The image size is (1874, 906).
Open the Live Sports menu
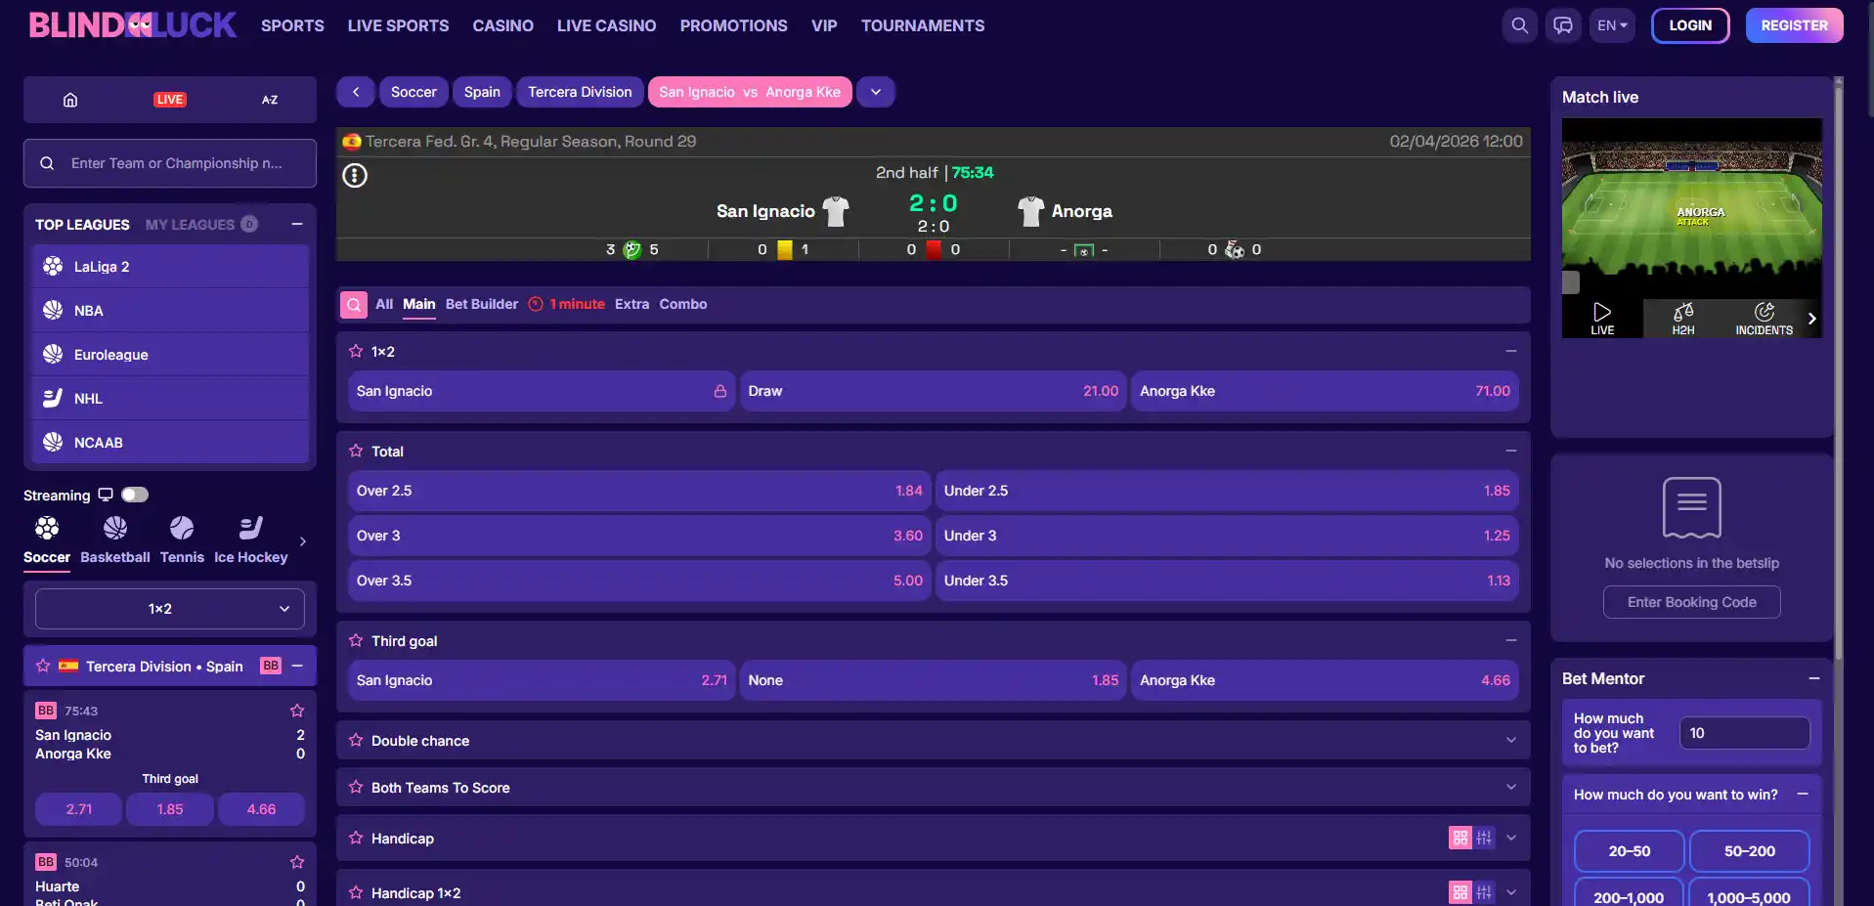(399, 25)
